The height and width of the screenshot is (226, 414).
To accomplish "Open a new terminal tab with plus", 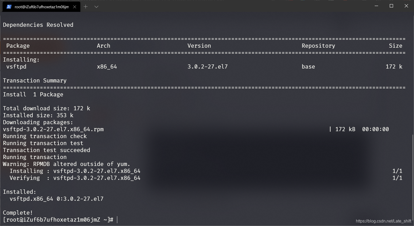I will point(86,7).
